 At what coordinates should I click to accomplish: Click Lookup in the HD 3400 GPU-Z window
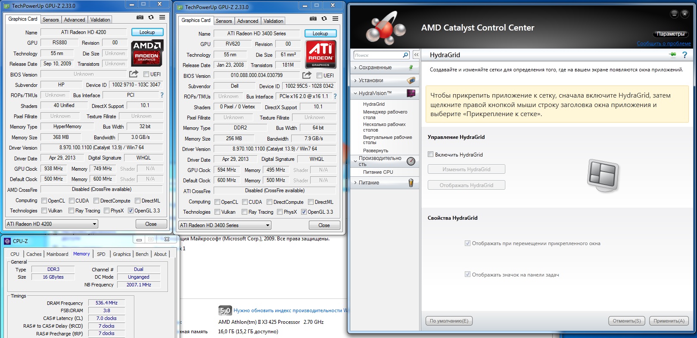(x=320, y=34)
